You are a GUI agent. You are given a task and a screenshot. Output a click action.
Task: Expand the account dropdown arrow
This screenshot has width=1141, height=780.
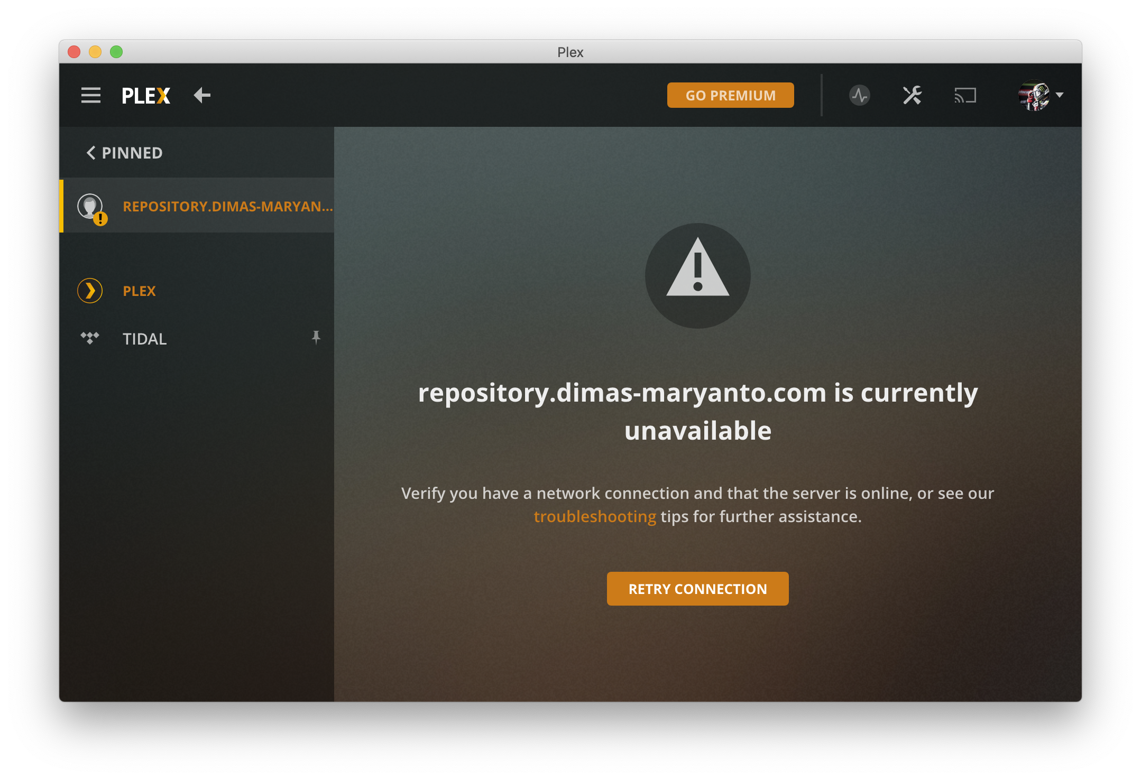[x=1060, y=95]
